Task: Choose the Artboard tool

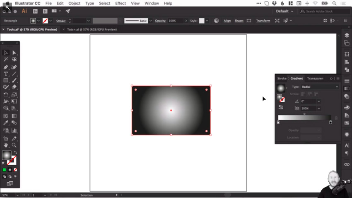Action: click(x=6, y=138)
